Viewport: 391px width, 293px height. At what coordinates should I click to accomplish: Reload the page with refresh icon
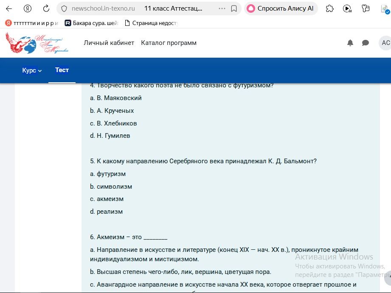(x=46, y=9)
